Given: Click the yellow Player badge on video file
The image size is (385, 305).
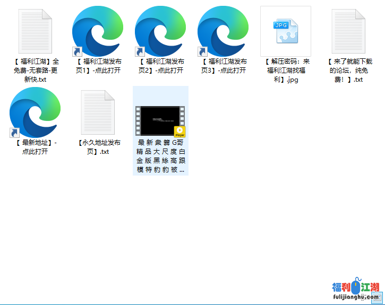Looking at the screenshot, I should point(180,132).
